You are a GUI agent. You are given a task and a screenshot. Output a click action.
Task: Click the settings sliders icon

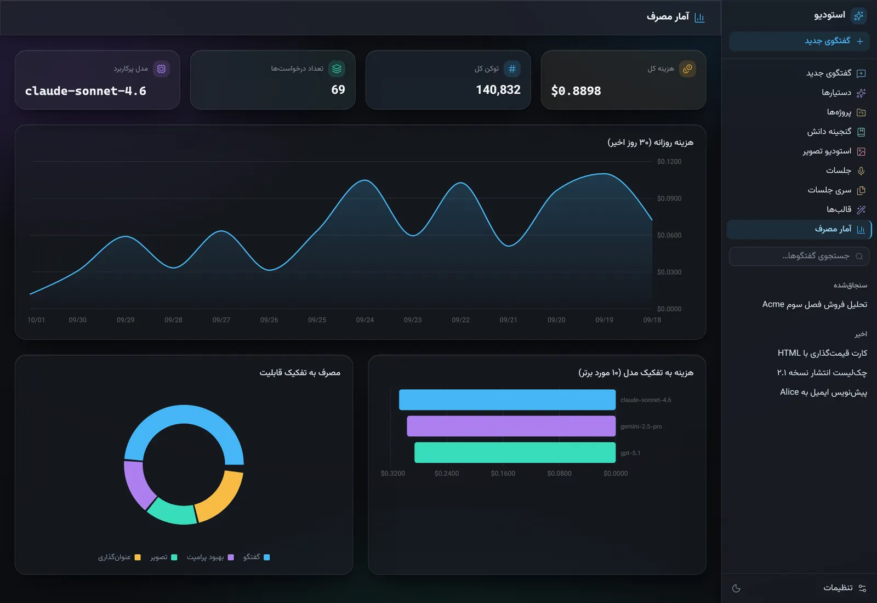coord(862,588)
